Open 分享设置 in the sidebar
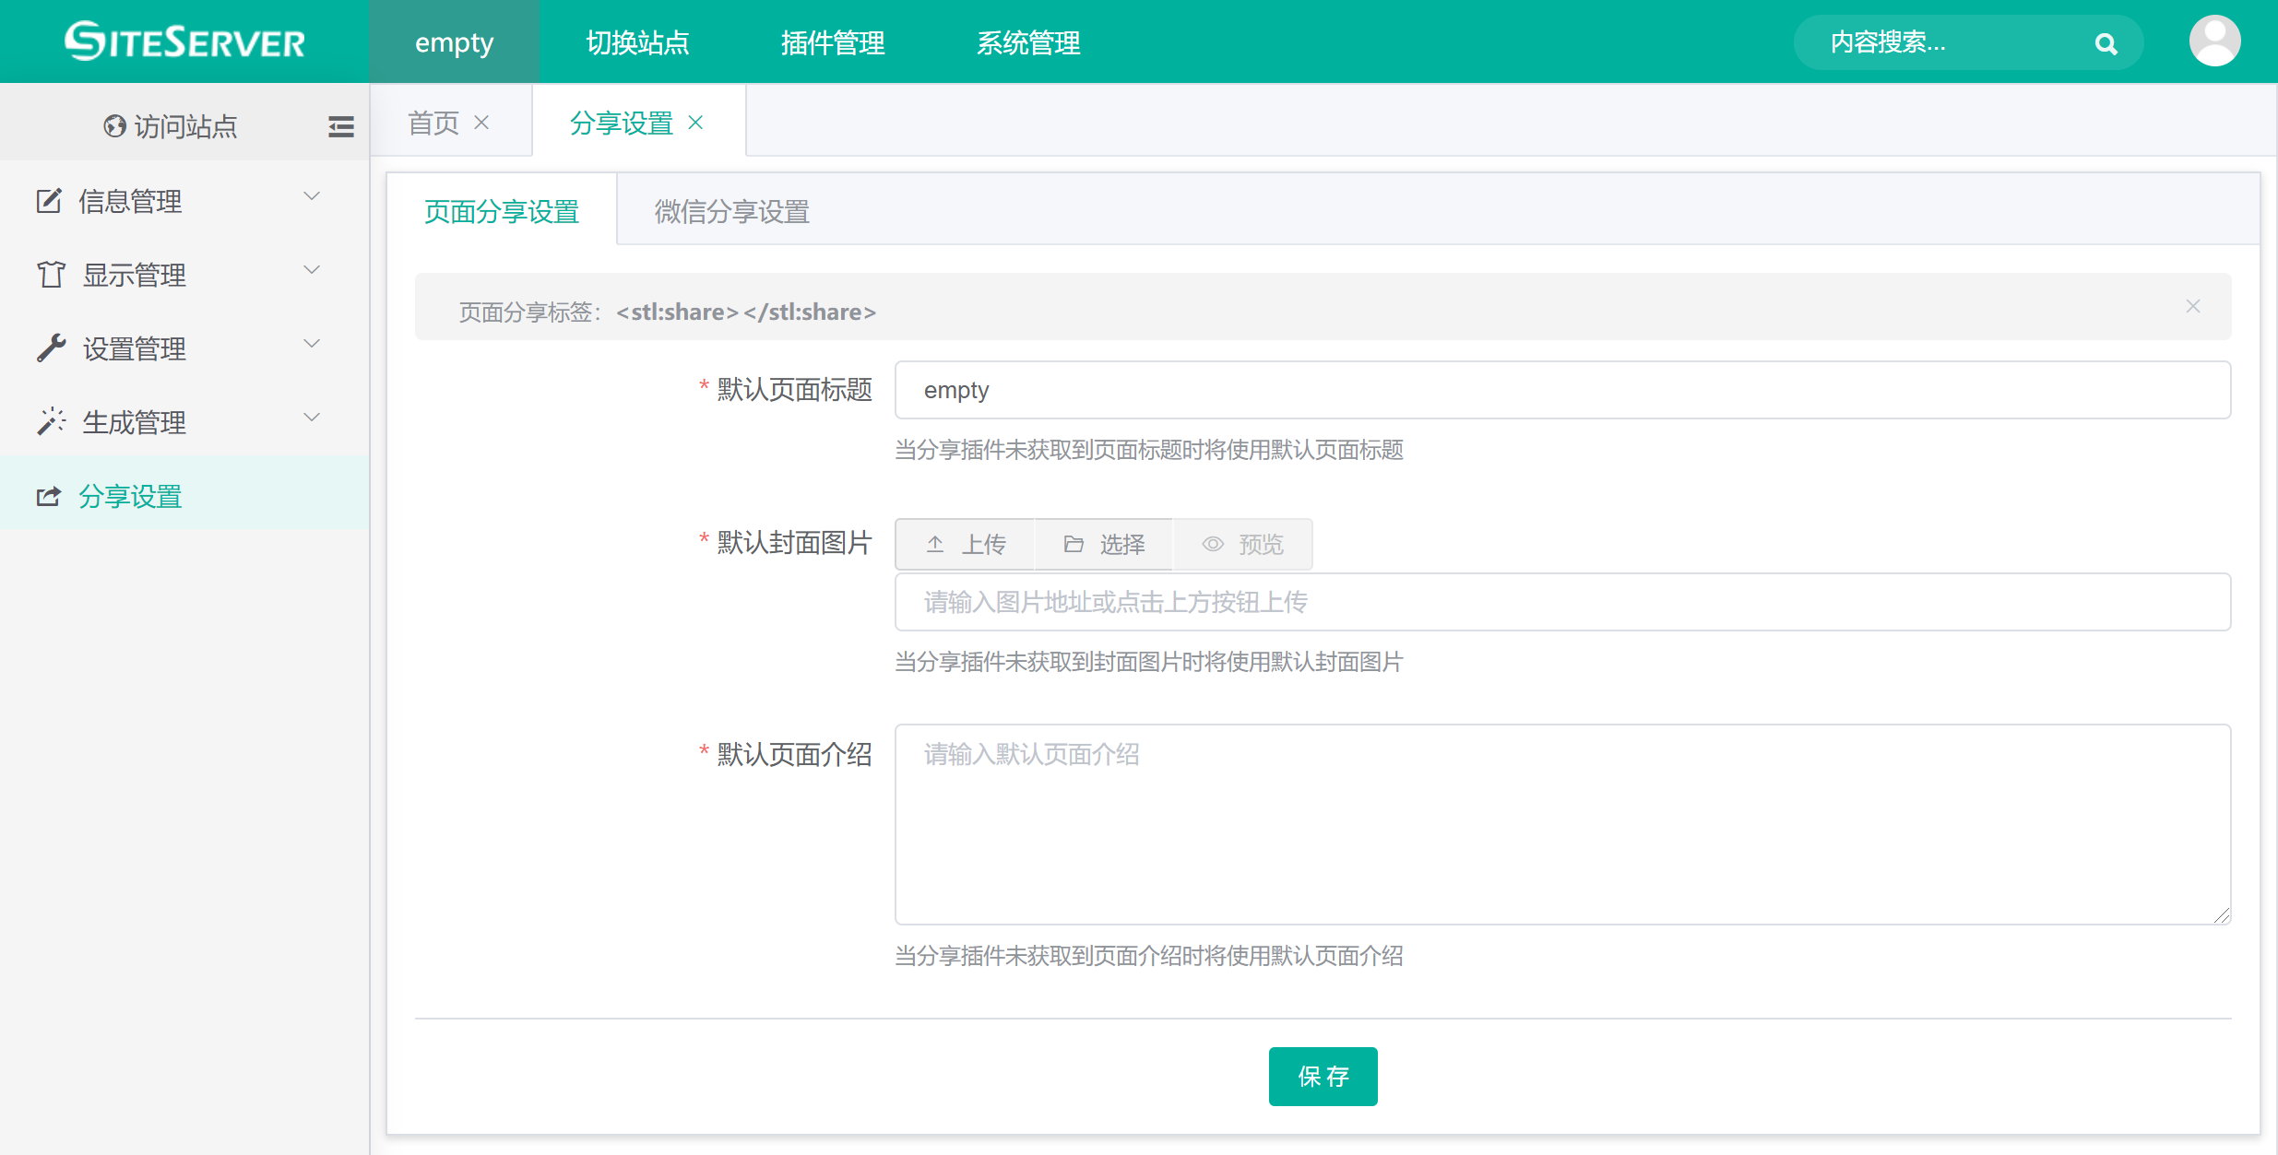The image size is (2278, 1155). [129, 496]
